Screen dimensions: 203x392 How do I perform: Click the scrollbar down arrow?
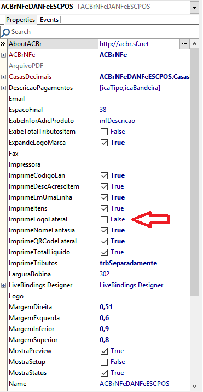pos(195,386)
